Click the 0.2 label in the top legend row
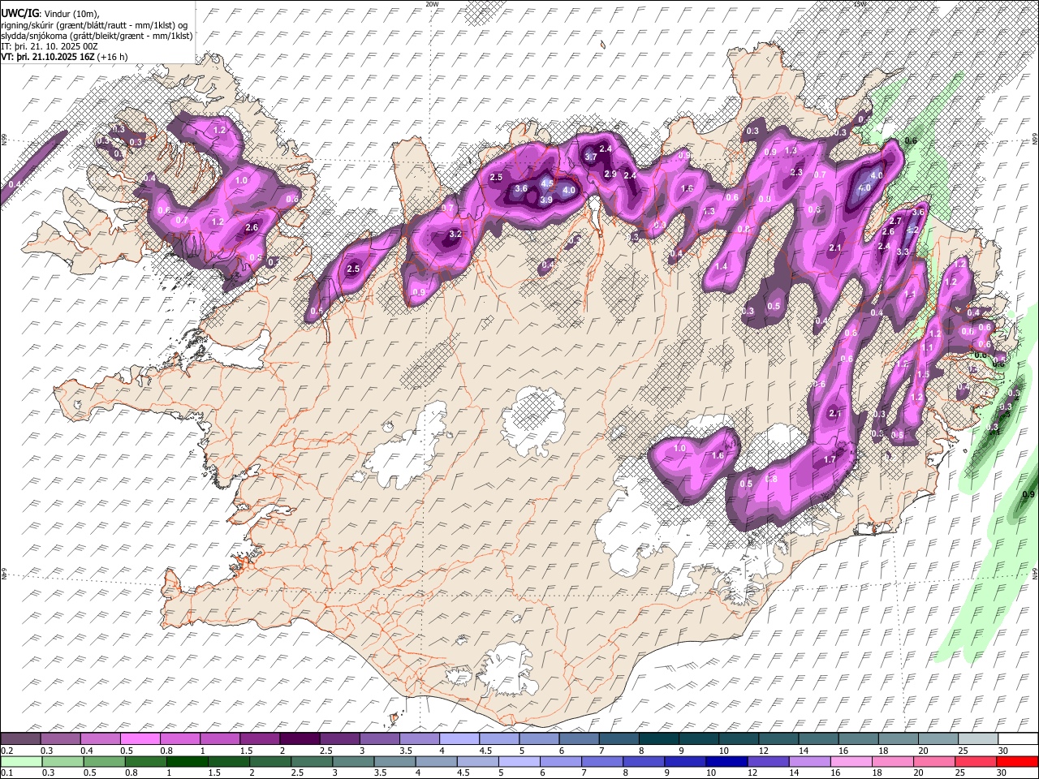 [x=6, y=751]
